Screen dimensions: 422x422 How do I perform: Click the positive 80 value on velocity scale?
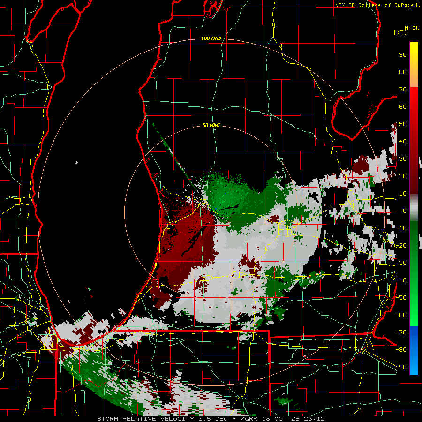[403, 72]
